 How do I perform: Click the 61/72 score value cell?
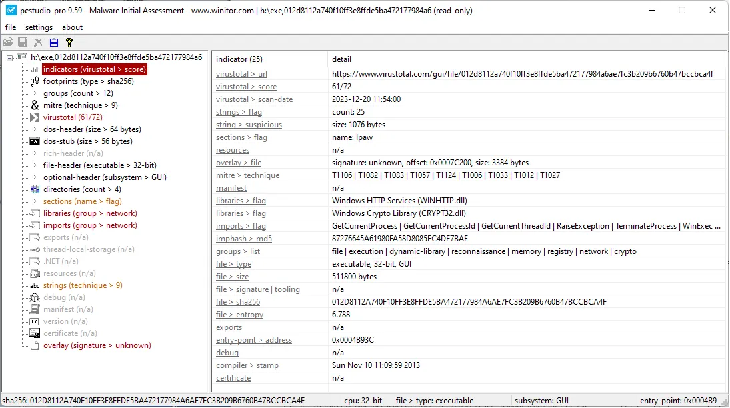point(342,87)
